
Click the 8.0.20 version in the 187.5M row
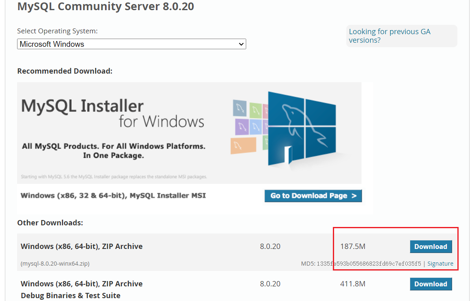270,246
